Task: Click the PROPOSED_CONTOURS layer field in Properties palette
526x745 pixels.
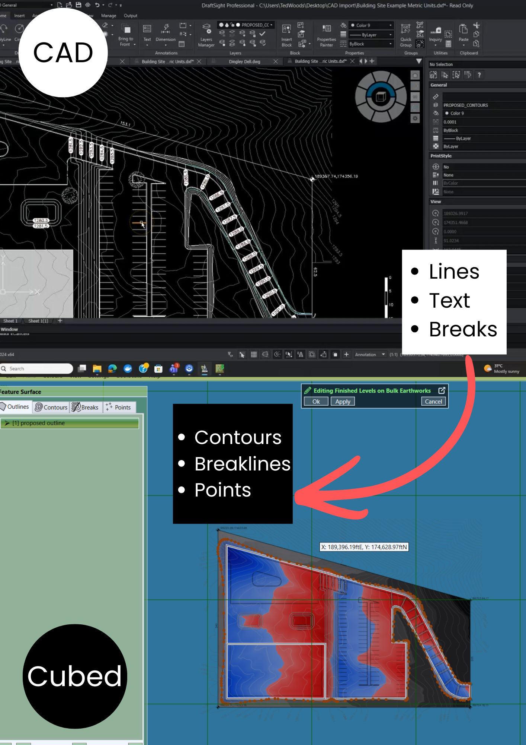Action: [484, 105]
